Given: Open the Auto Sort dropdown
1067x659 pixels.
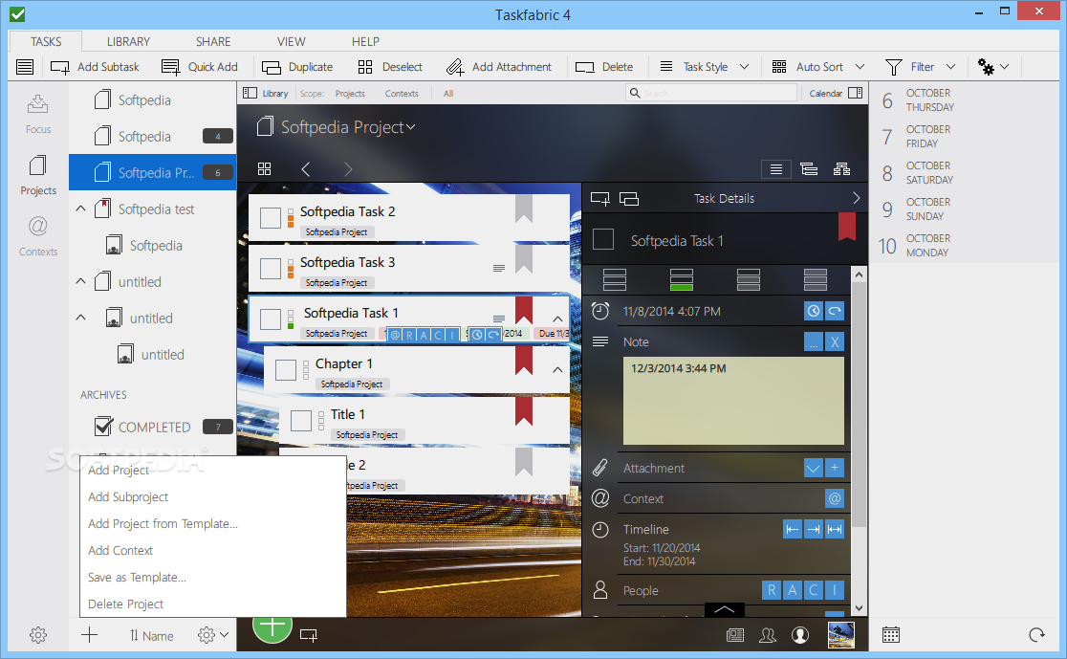Looking at the screenshot, I should point(818,67).
